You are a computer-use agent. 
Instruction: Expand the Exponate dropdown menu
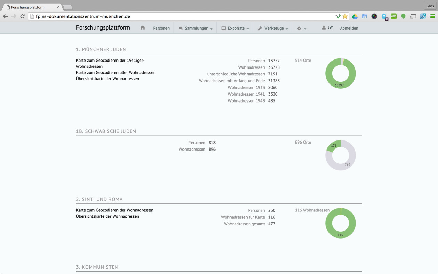(x=235, y=28)
